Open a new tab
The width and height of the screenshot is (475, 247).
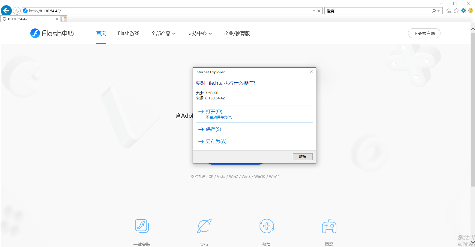coord(64,19)
